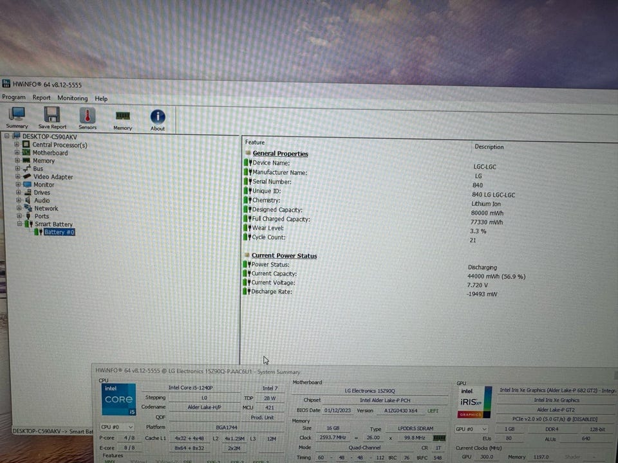Screen dimensions: 618x463
Task: Expand the Bus tree node
Action: [17, 168]
